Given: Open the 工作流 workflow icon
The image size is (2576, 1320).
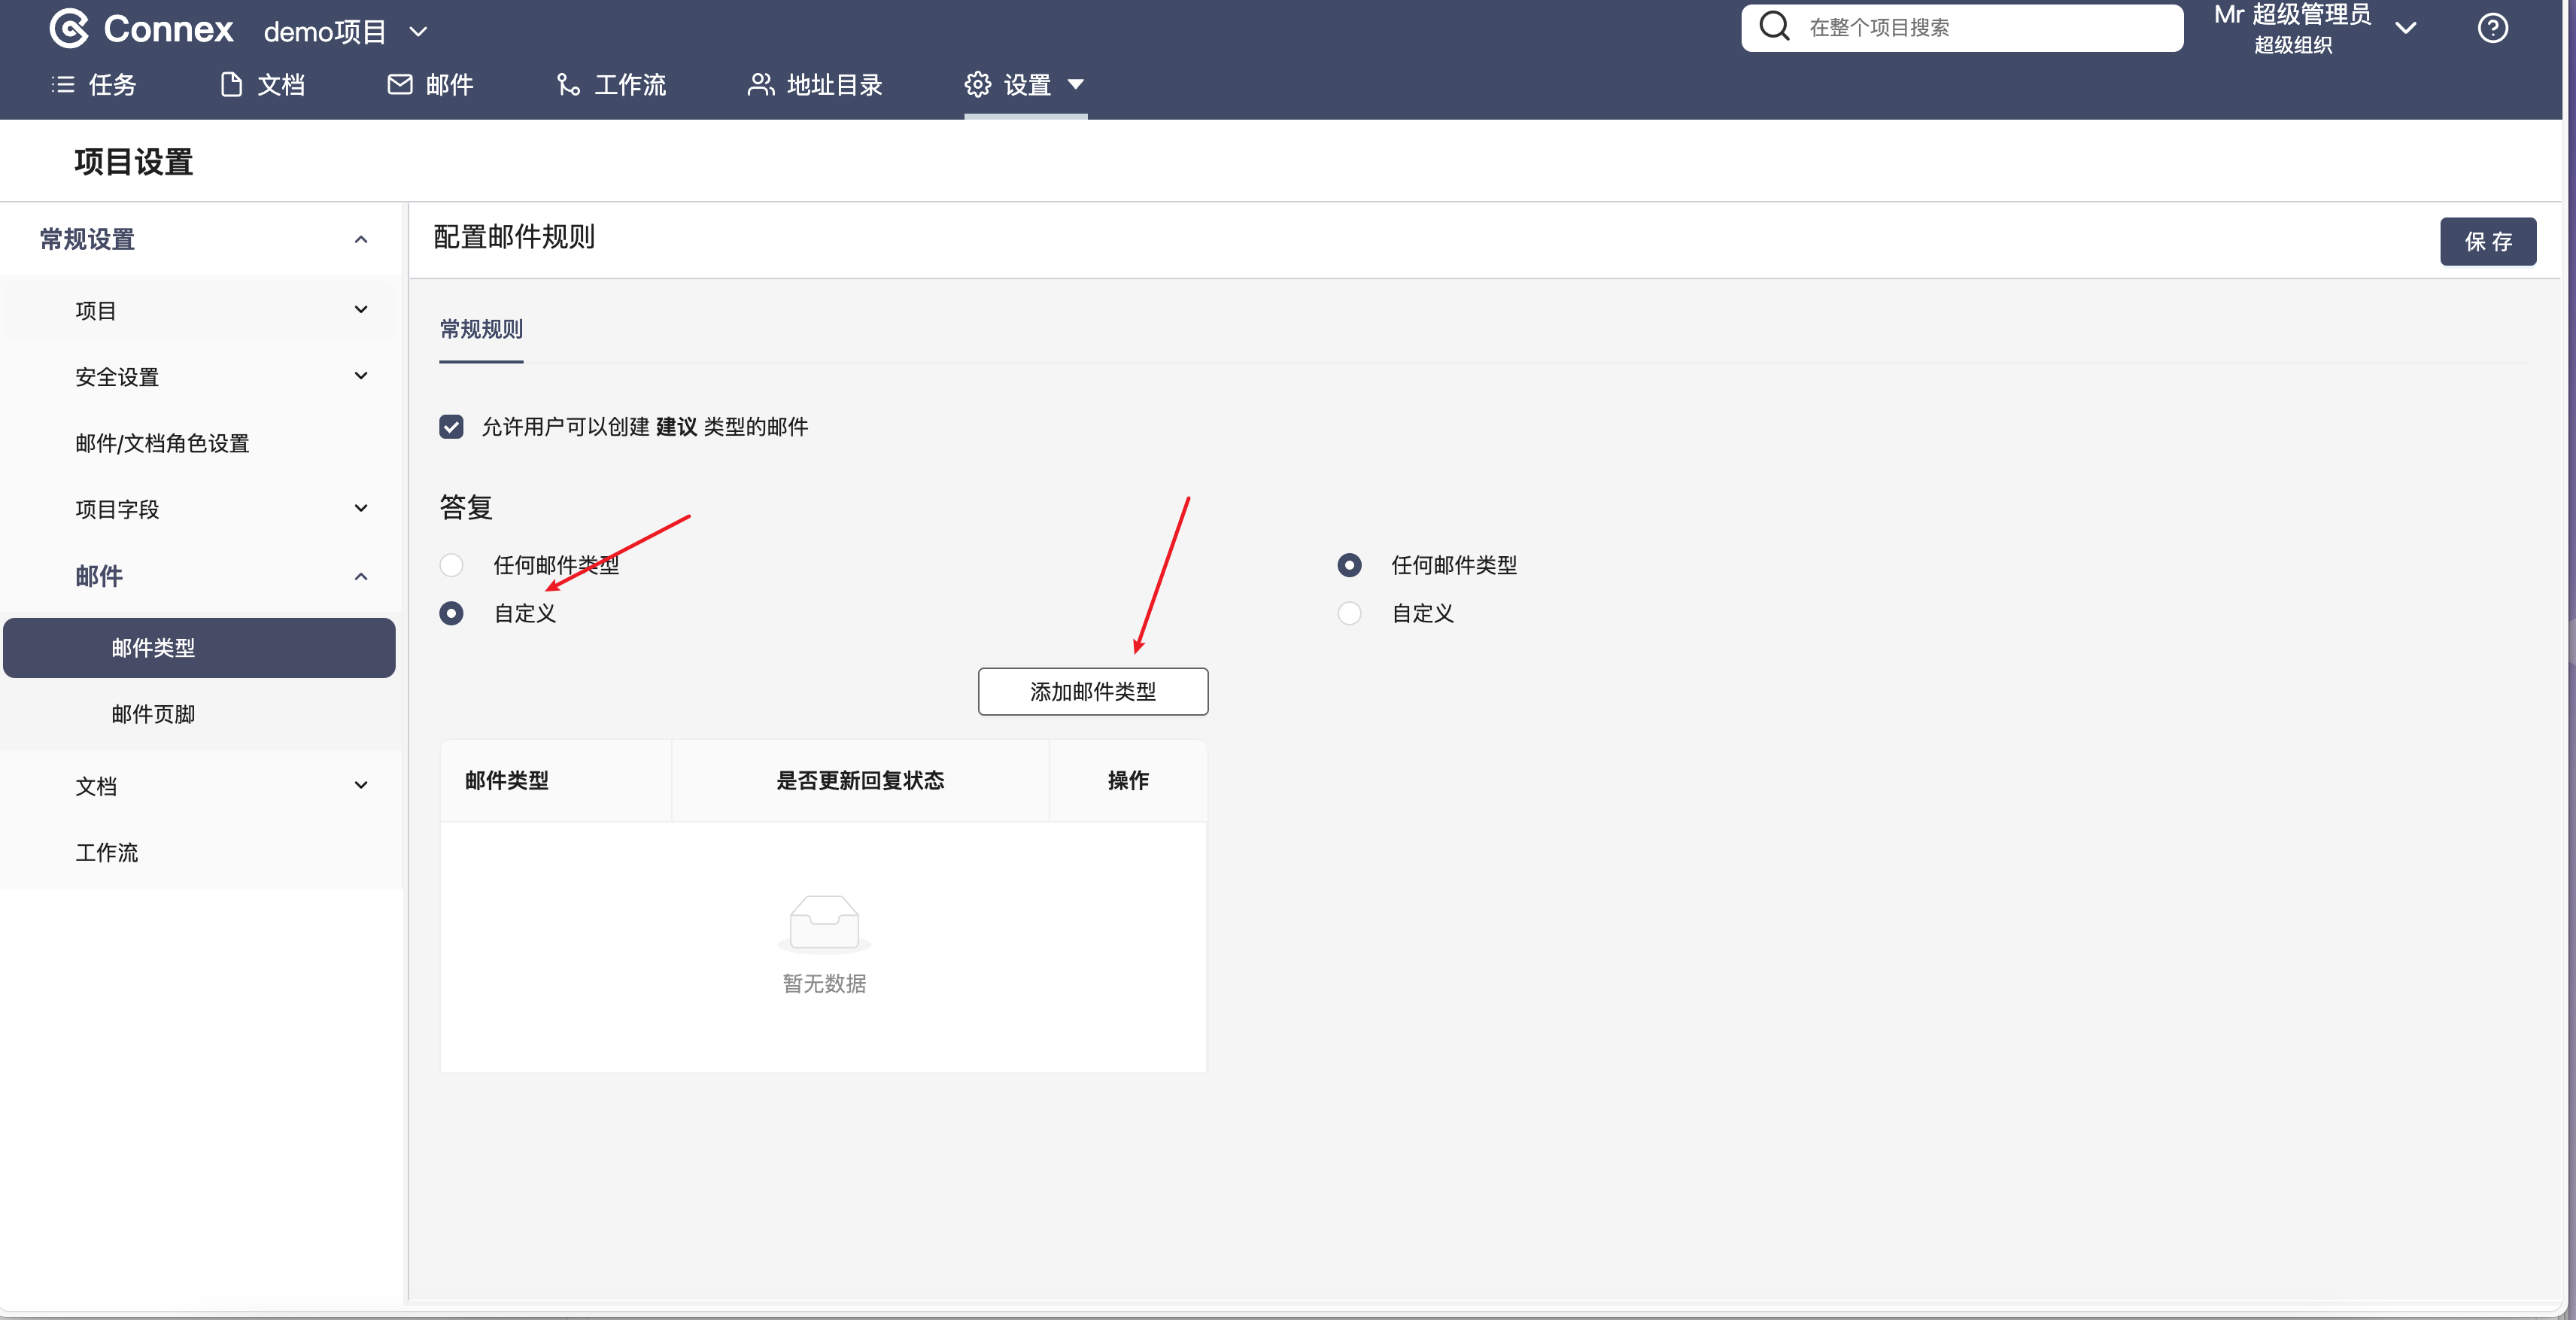Looking at the screenshot, I should [568, 85].
